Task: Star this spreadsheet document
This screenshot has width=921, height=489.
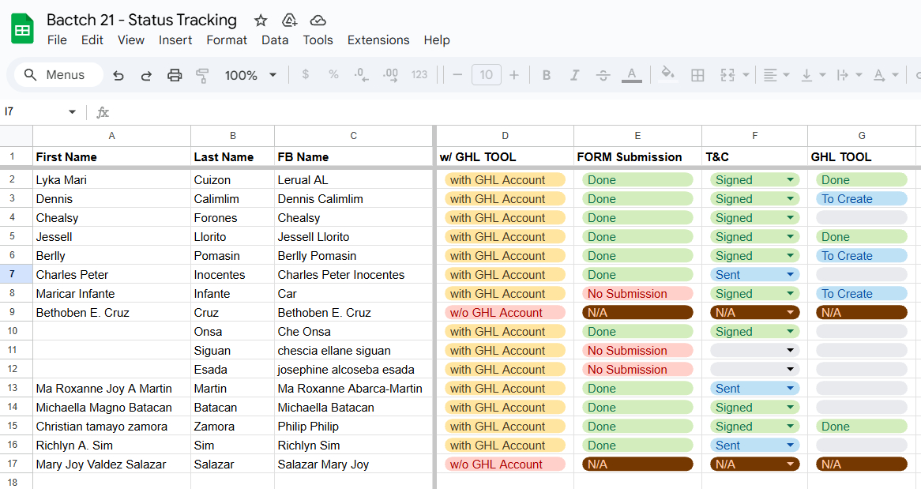Action: 261,21
